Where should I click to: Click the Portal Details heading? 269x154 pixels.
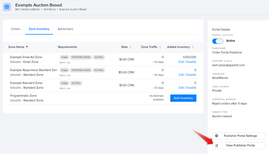pos(221,30)
